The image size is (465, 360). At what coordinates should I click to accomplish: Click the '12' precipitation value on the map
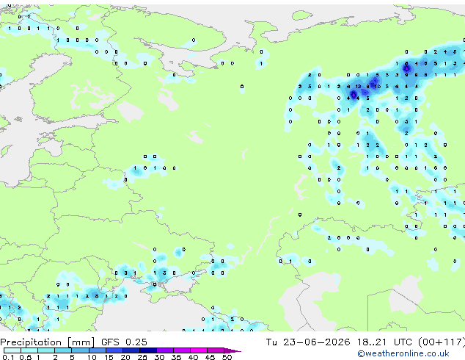(358, 87)
